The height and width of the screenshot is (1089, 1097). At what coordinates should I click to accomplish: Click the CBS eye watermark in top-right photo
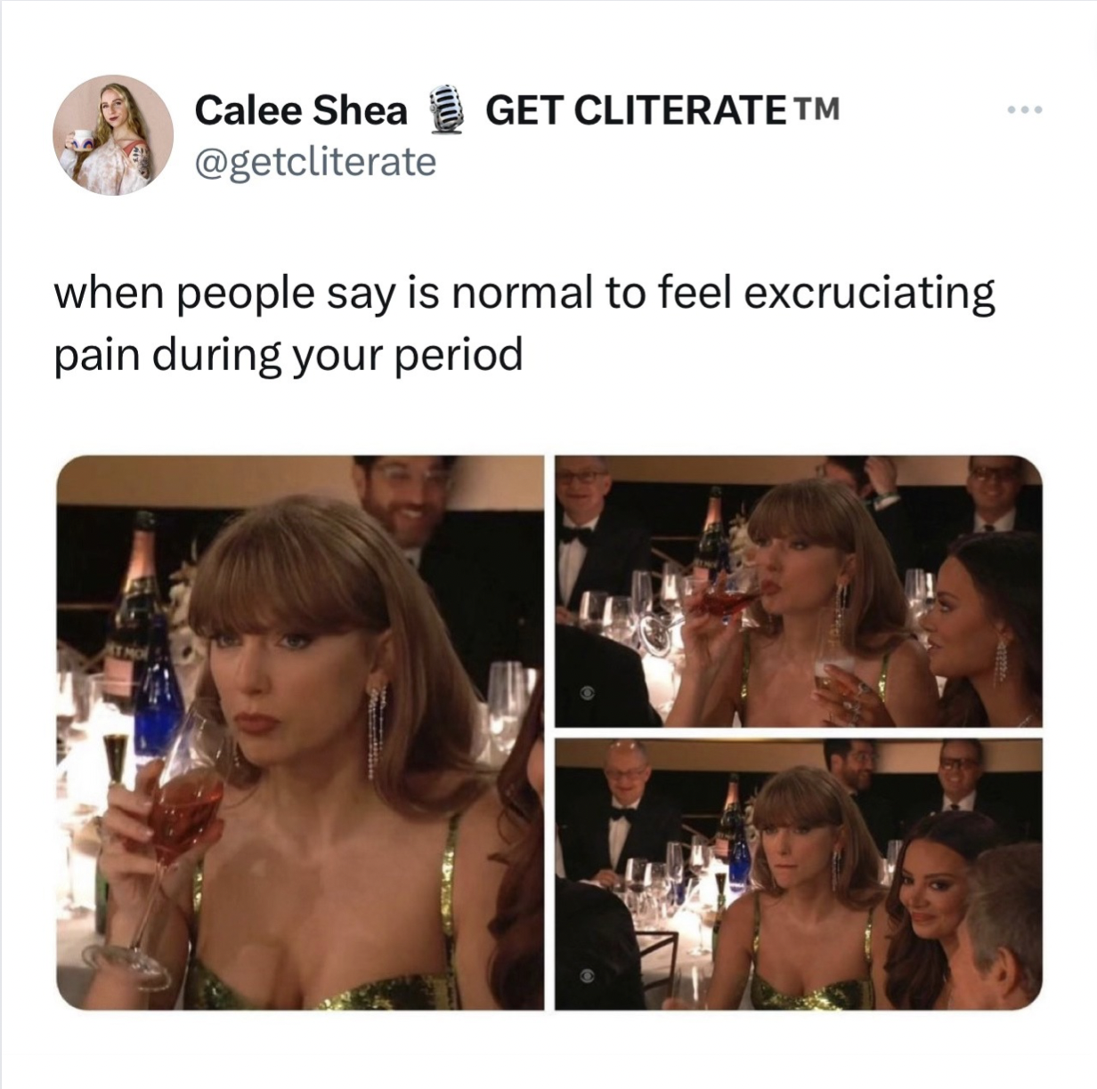[x=589, y=694]
